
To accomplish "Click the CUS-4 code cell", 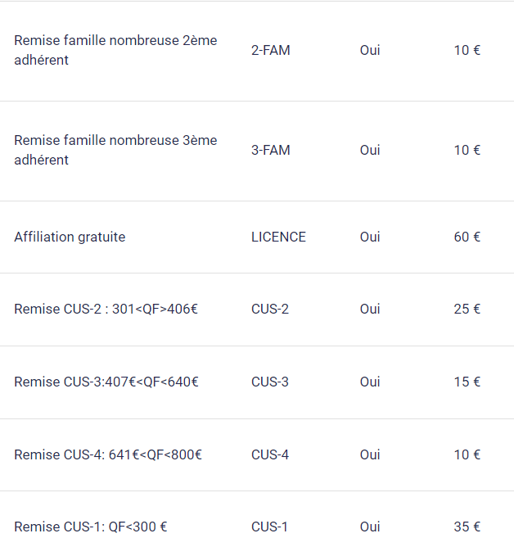I will coord(270,455).
